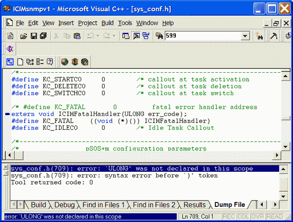Open the Edit menu
293x222 pixels.
pyautogui.click(x=33, y=23)
